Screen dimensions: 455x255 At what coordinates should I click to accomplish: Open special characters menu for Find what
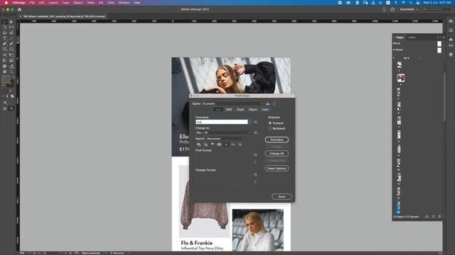(256, 122)
